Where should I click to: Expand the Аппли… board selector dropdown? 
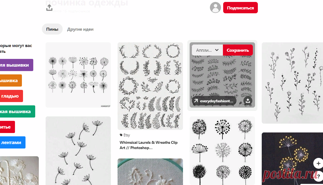[207, 50]
